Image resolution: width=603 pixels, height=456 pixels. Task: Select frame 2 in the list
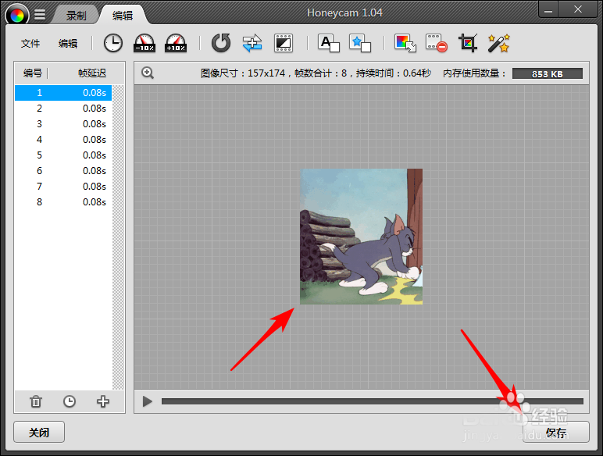[x=63, y=109]
